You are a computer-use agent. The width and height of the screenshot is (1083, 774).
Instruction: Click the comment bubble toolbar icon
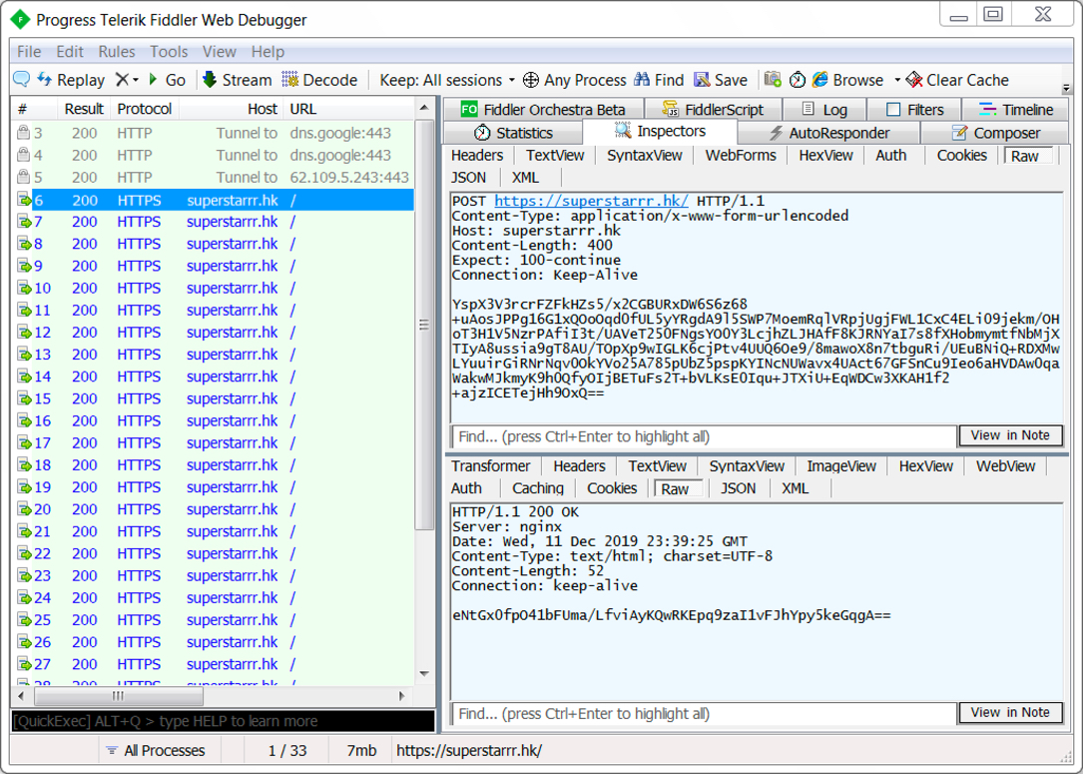tap(21, 80)
